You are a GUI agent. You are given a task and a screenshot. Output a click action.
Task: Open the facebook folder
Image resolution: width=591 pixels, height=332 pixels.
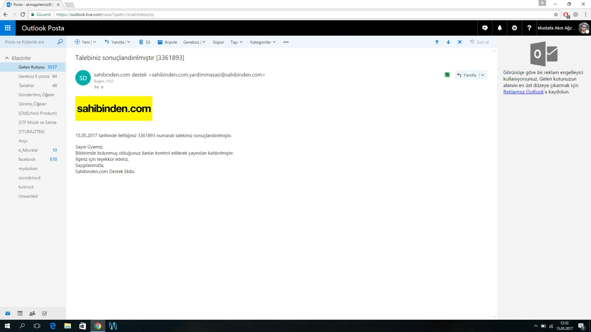click(x=27, y=159)
